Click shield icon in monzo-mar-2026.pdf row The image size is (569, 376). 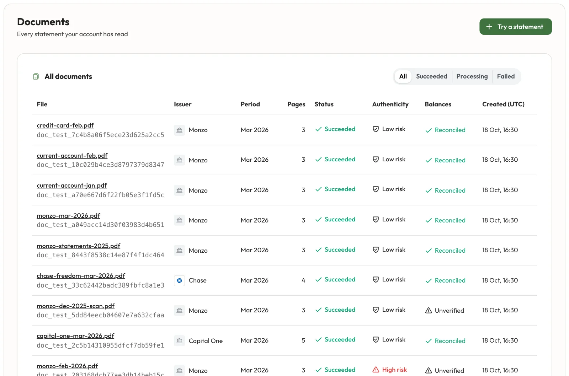[x=376, y=219]
